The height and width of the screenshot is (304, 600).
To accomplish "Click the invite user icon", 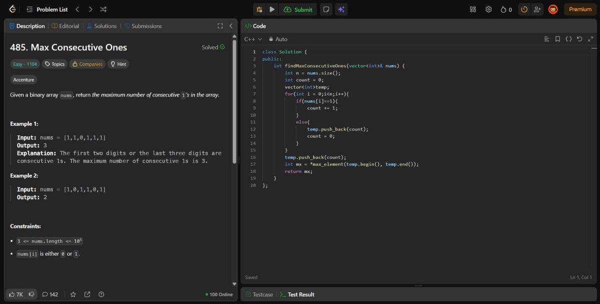I will [x=537, y=9].
